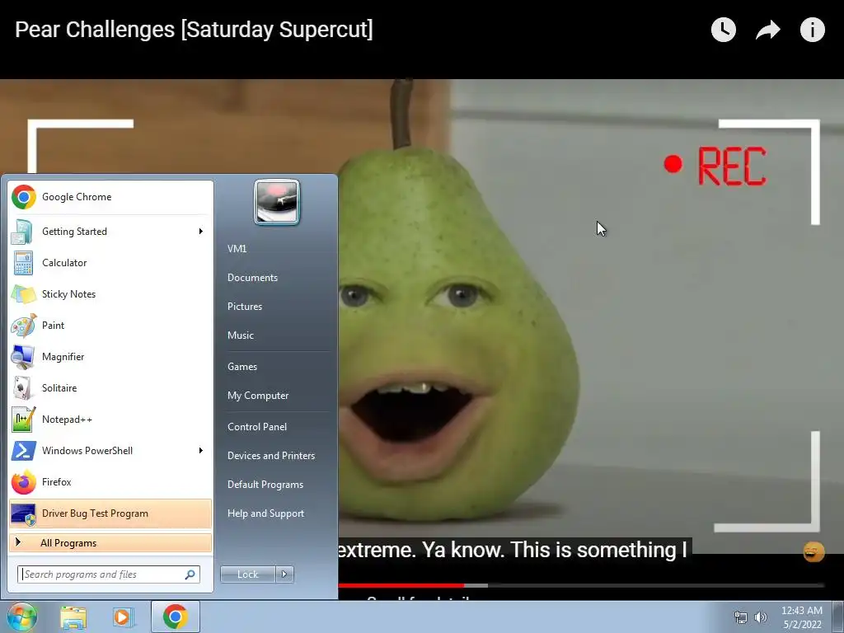Click the network tray icon

click(x=741, y=617)
